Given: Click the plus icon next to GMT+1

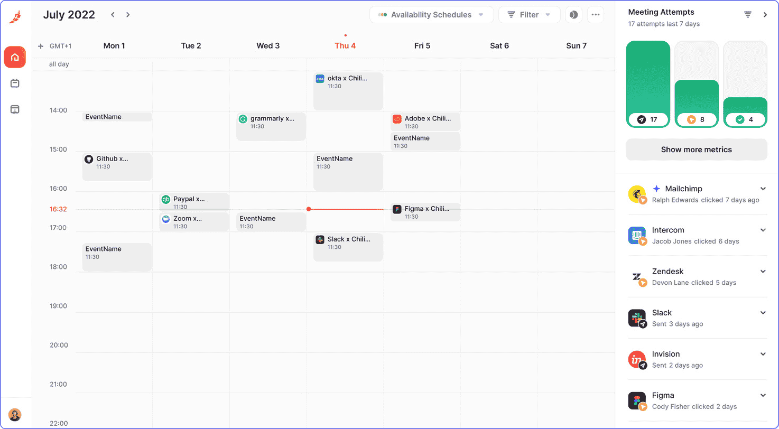Looking at the screenshot, I should tap(41, 46).
